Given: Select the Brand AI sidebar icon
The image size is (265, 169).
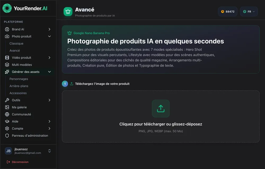Looking at the screenshot, I should pos(6,29).
